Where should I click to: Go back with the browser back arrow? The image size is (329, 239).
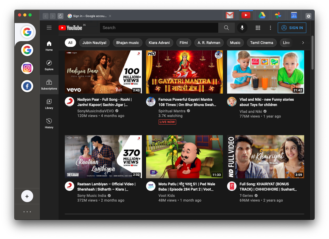click(45, 16)
